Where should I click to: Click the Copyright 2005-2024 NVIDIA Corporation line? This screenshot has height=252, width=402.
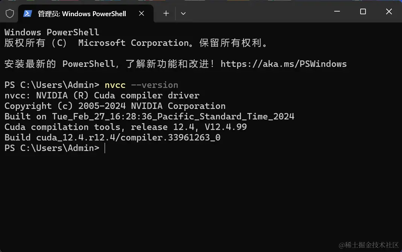coord(115,106)
